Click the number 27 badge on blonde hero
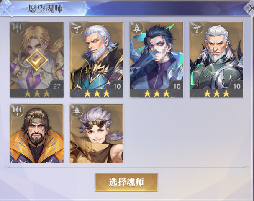This screenshot has width=254, height=201. pyautogui.click(x=56, y=86)
